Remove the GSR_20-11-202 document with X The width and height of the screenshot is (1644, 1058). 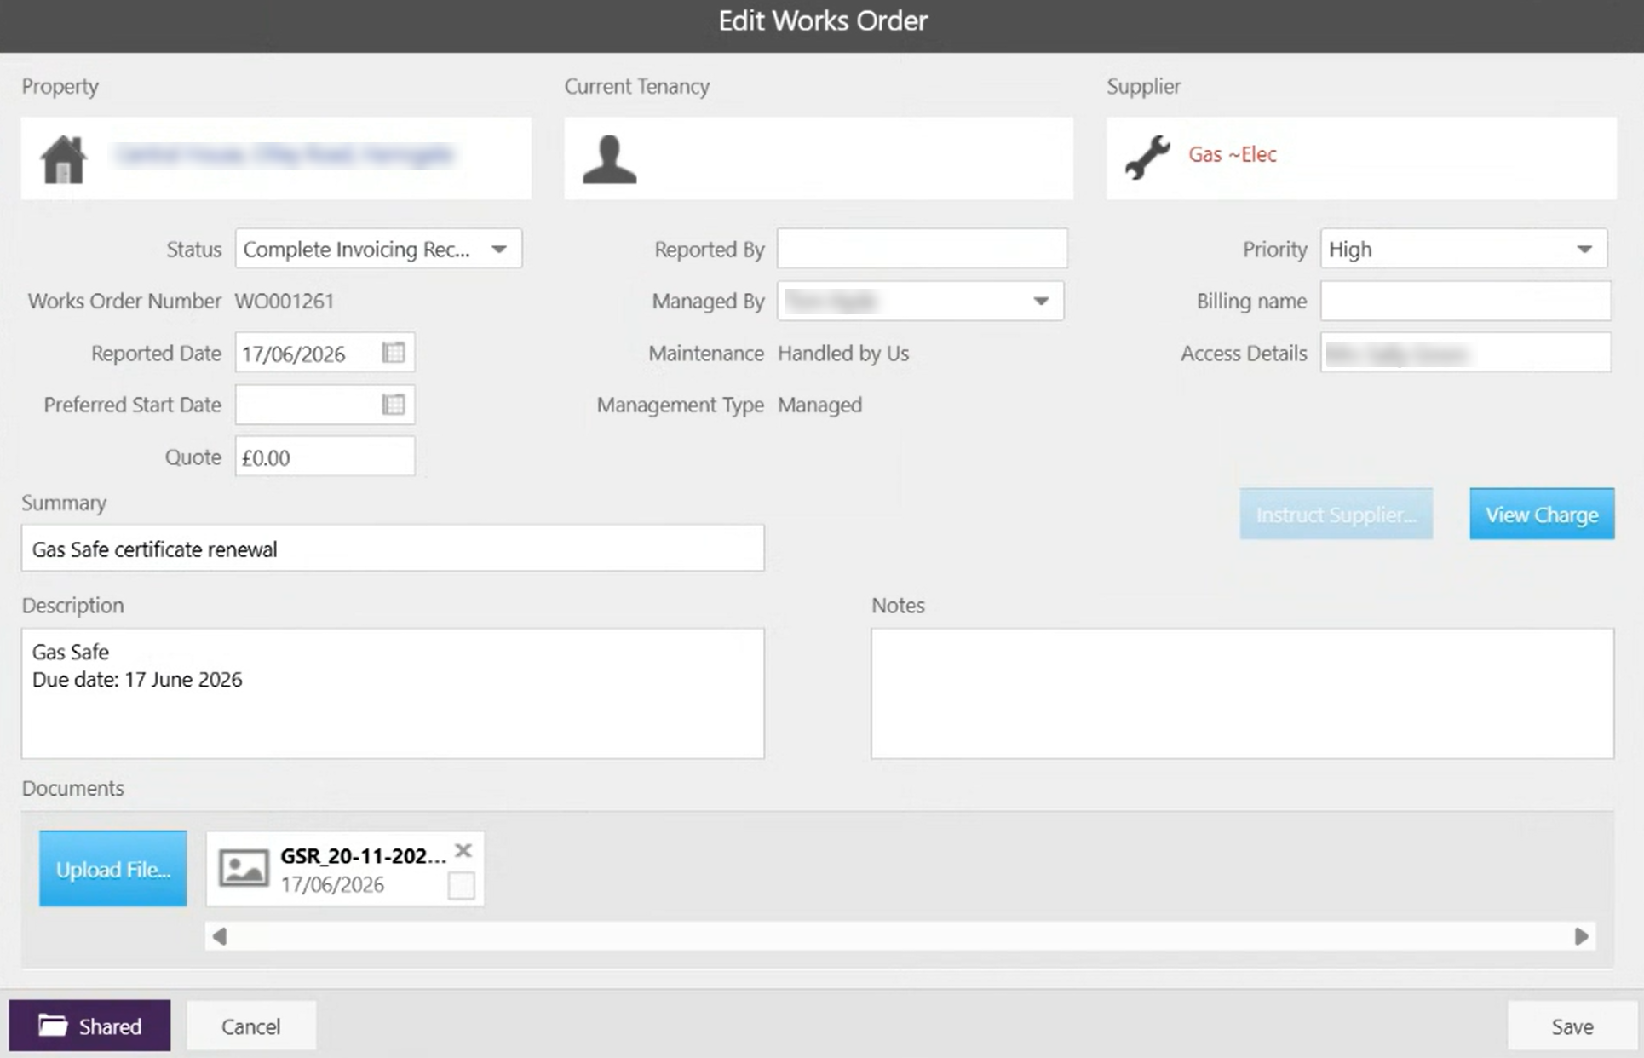pos(463,850)
